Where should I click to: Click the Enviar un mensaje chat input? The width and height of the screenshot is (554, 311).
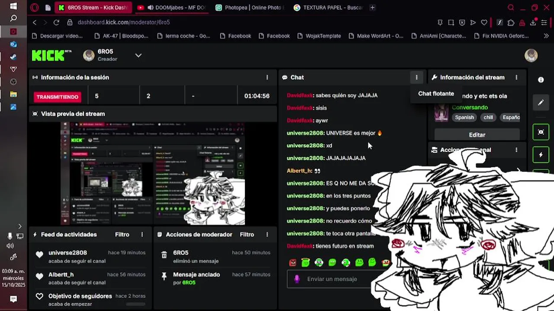[332, 279]
